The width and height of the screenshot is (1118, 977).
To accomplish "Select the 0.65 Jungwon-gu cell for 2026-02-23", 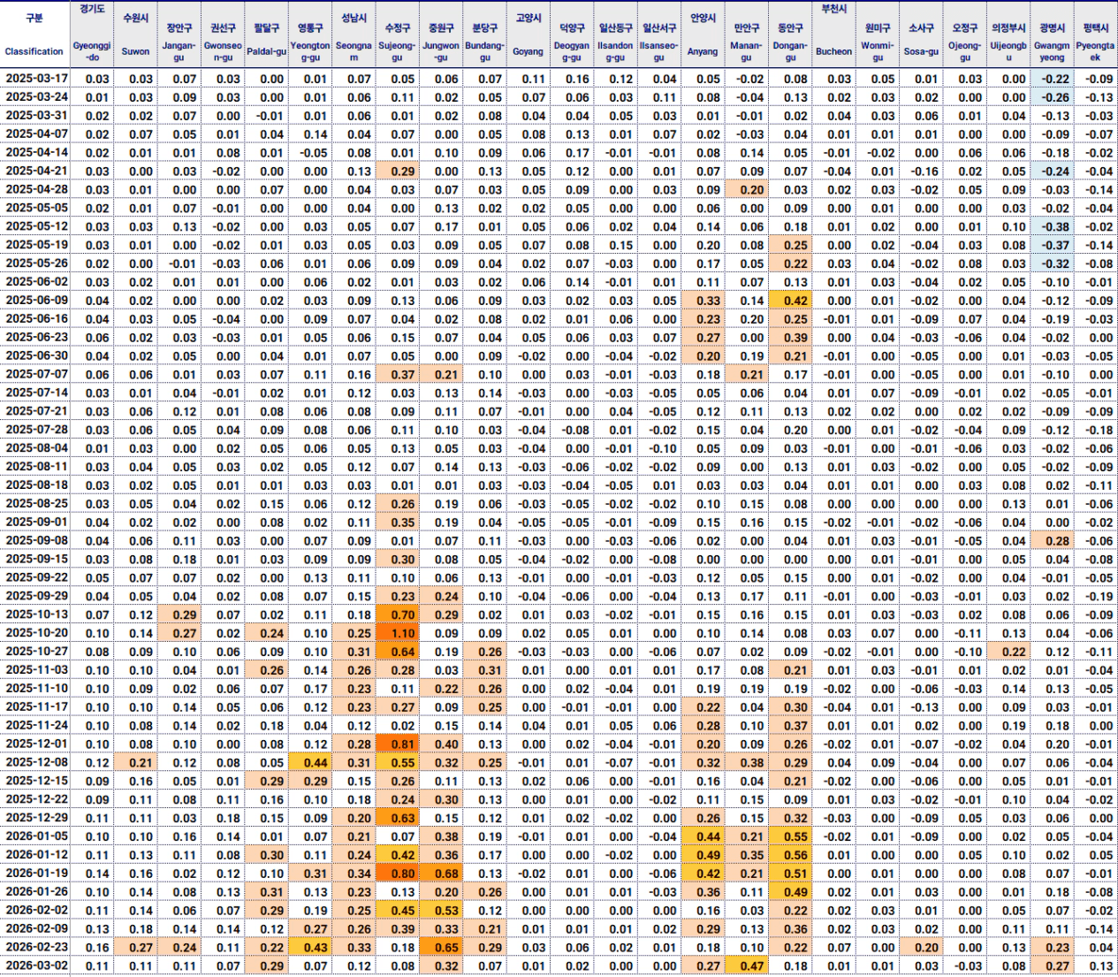I will point(441,947).
